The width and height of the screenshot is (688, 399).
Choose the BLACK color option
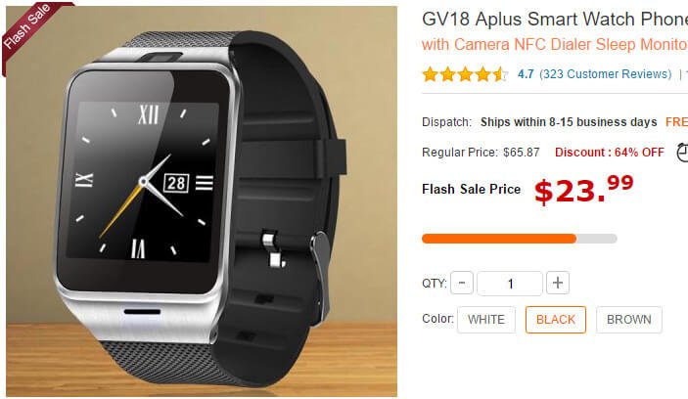(x=556, y=320)
